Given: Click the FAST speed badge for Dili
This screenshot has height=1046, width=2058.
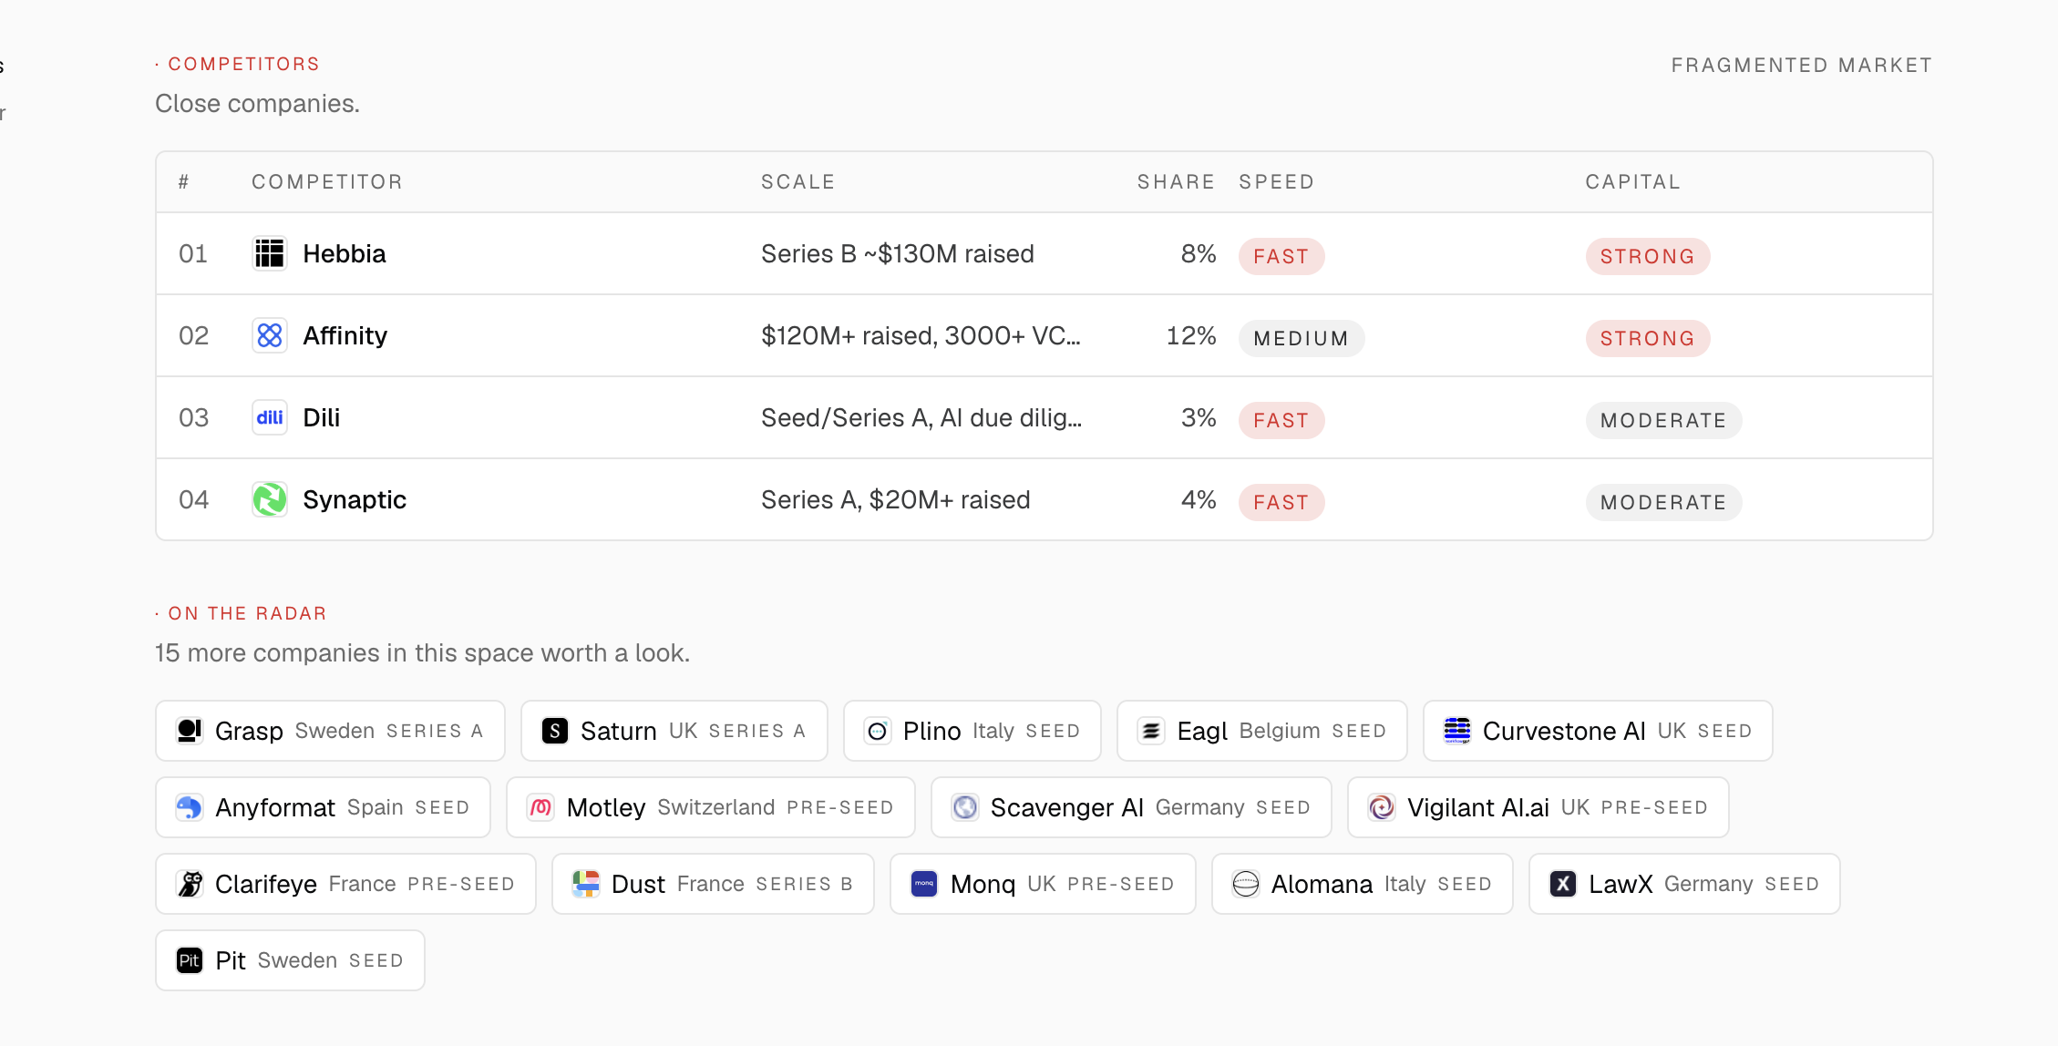Looking at the screenshot, I should (1281, 421).
